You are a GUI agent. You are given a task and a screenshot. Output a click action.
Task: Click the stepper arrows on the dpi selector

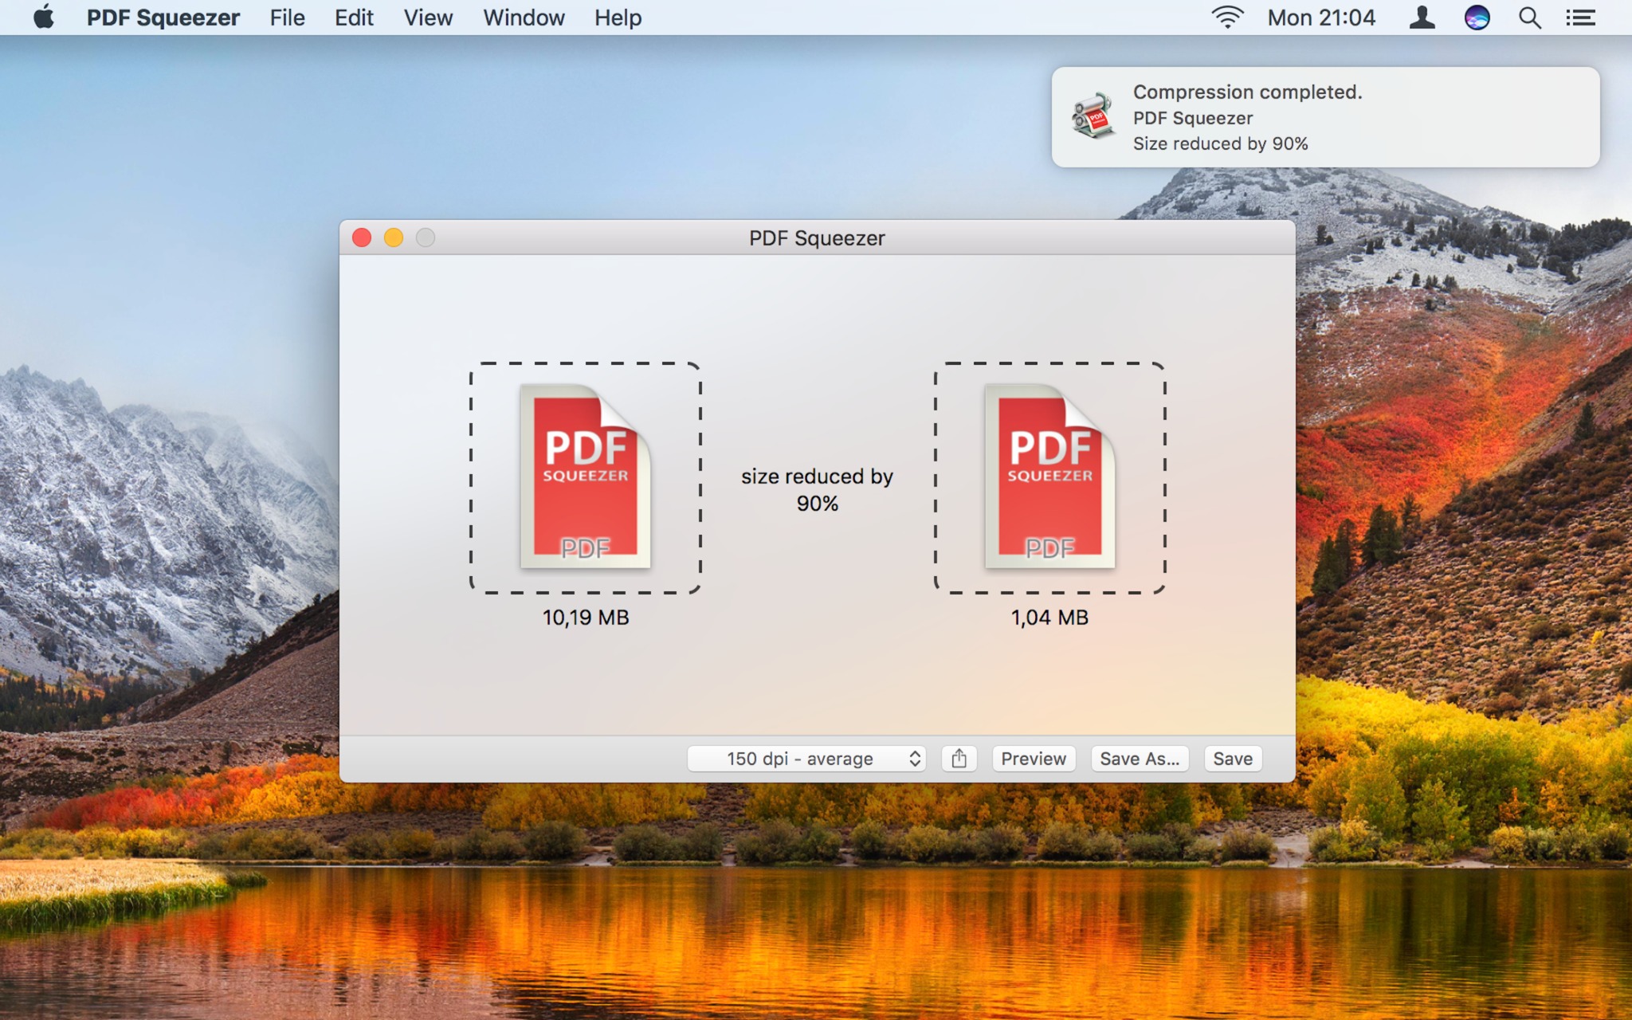point(915,758)
